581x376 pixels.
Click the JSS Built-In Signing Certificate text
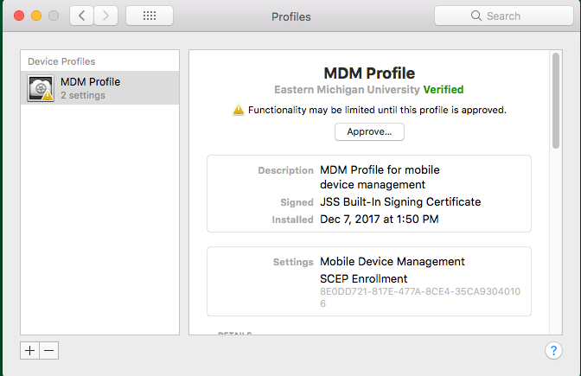click(400, 202)
